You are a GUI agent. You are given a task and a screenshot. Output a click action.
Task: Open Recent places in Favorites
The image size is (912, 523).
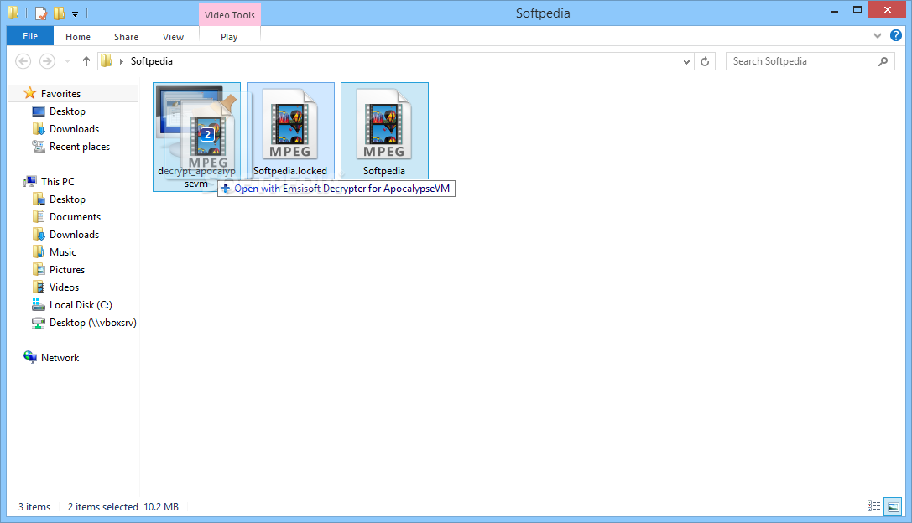point(79,147)
